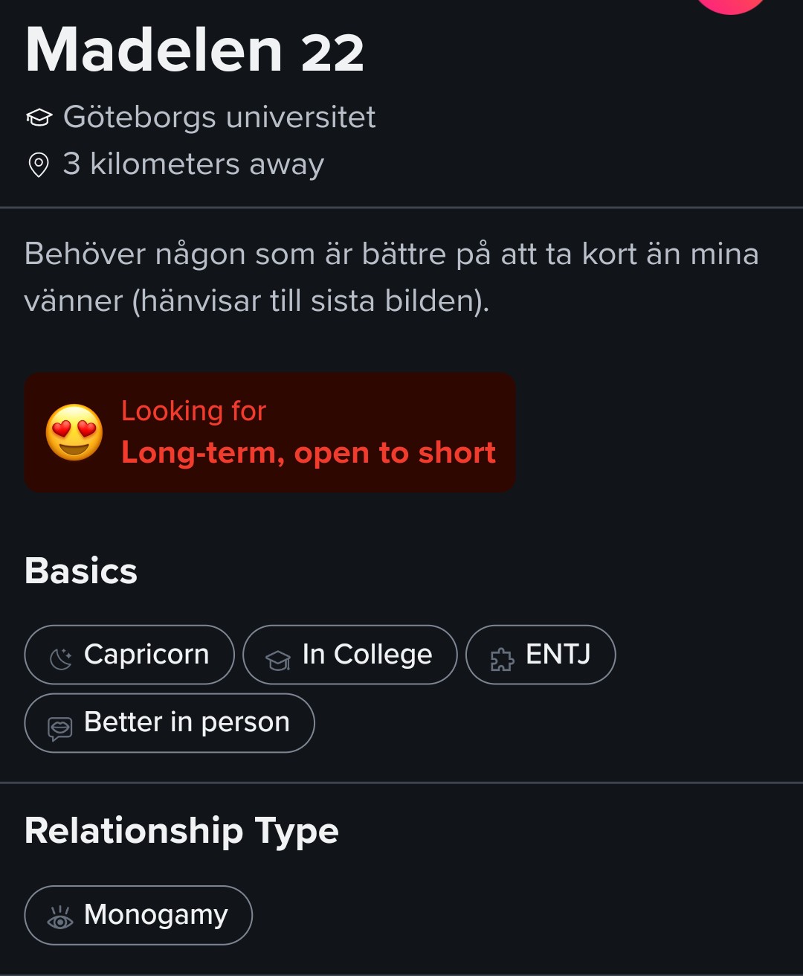Tap the eye icon in Monogamy chip
Screen dimensions: 803x976
pyautogui.click(x=60, y=919)
